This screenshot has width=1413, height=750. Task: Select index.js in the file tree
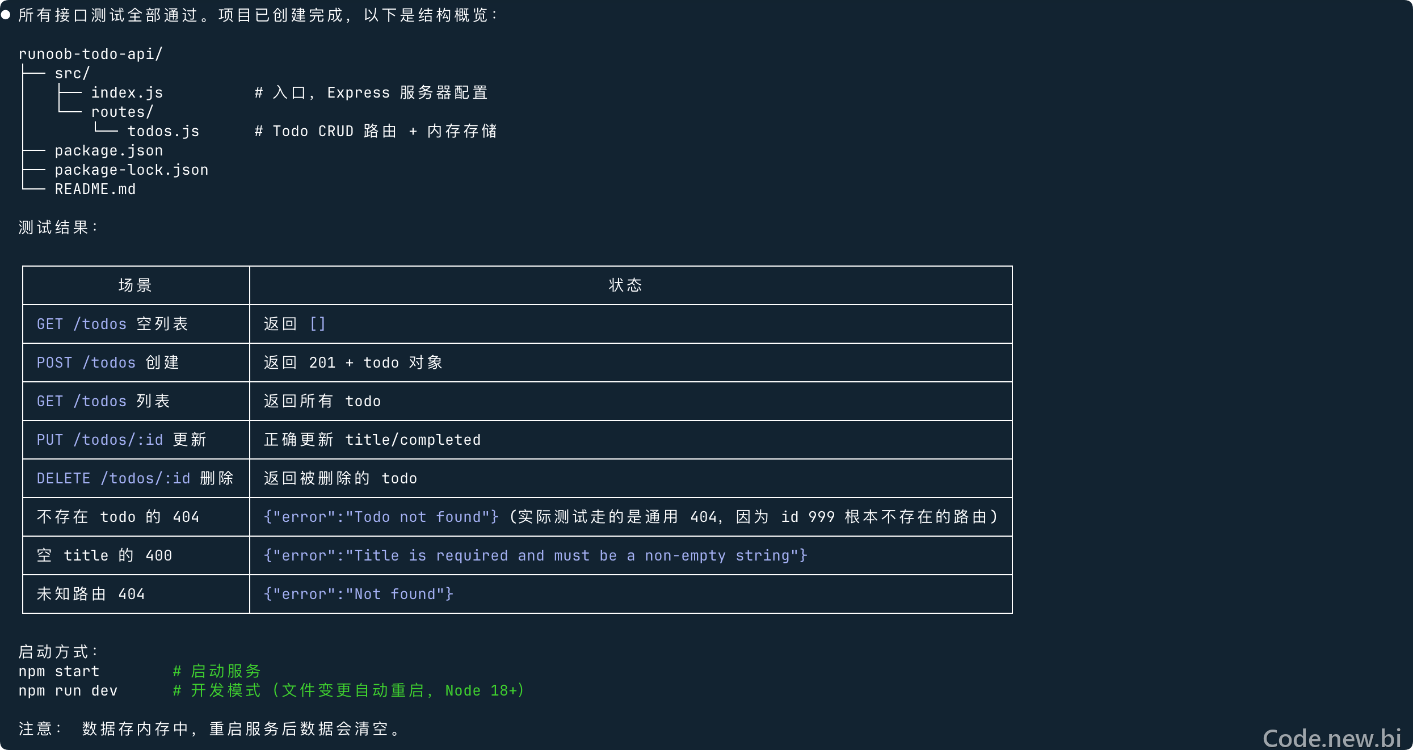point(127,92)
